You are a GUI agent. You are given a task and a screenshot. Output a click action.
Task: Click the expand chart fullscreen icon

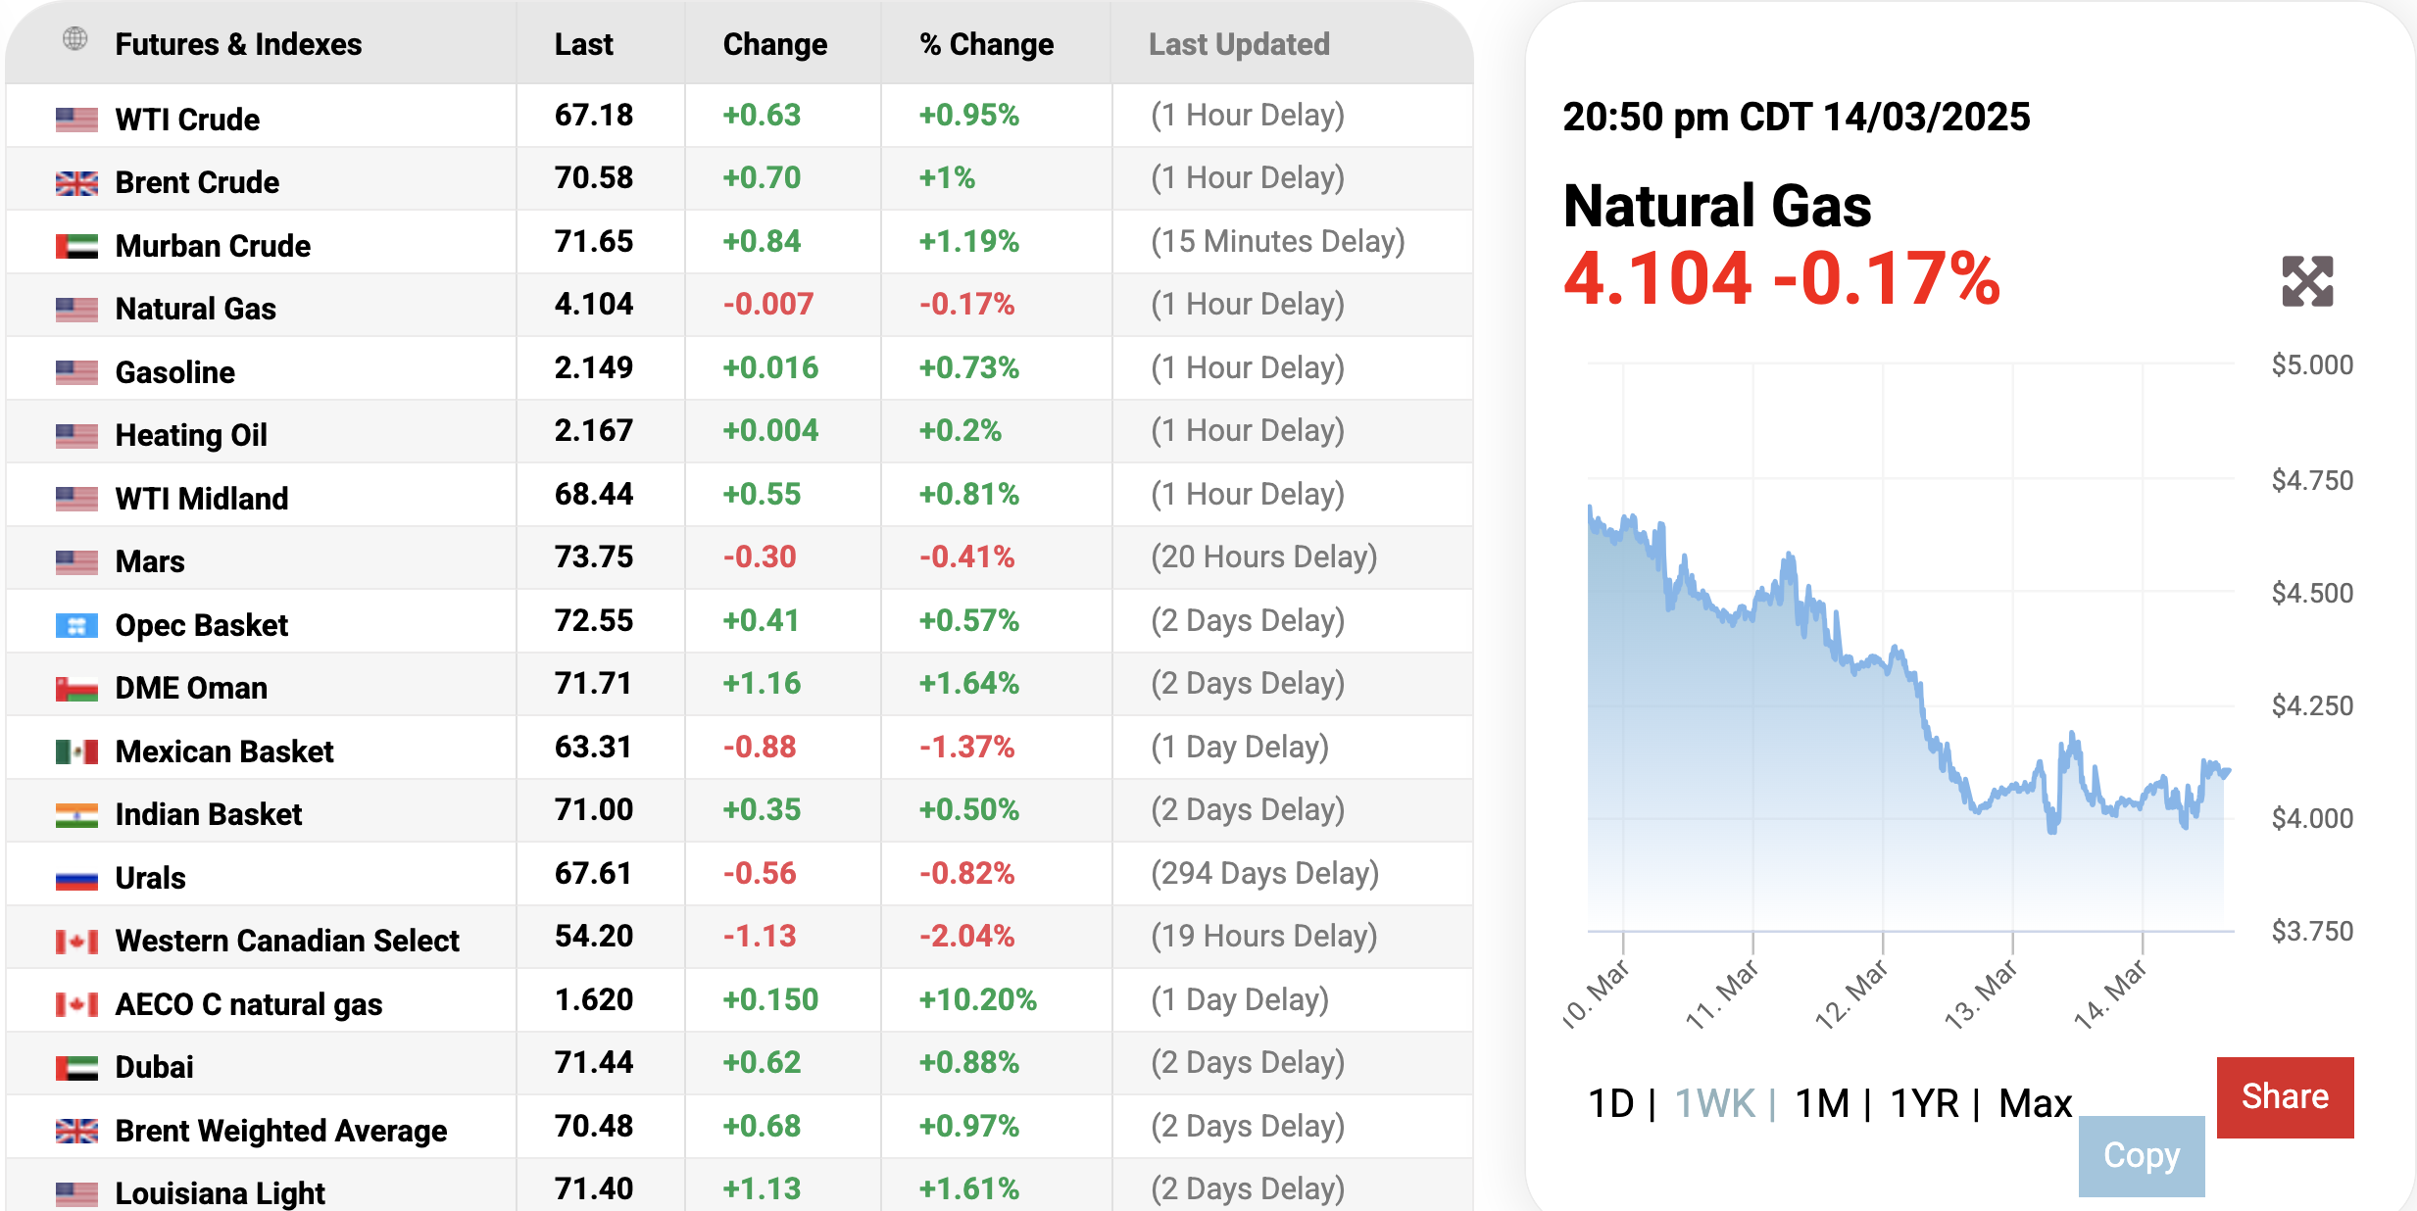pos(2307,282)
